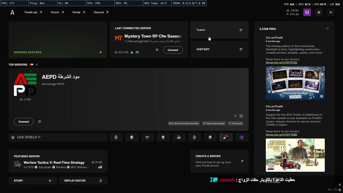Open the Community Spotlight holiday image

point(295,83)
